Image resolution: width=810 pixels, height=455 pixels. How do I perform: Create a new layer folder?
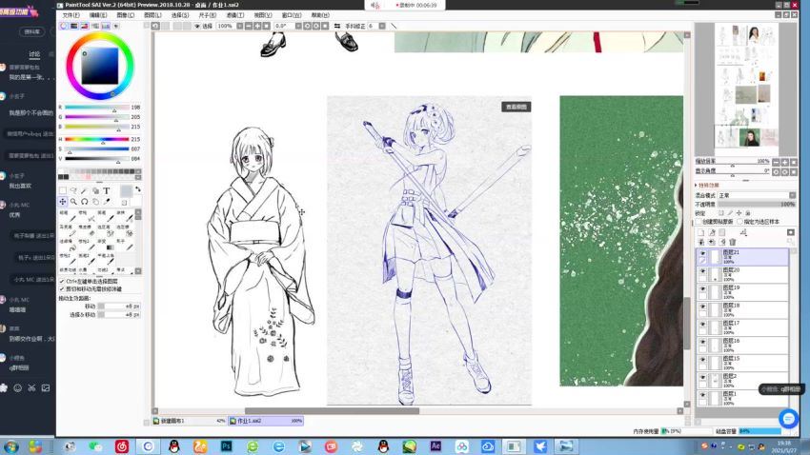[x=721, y=232]
